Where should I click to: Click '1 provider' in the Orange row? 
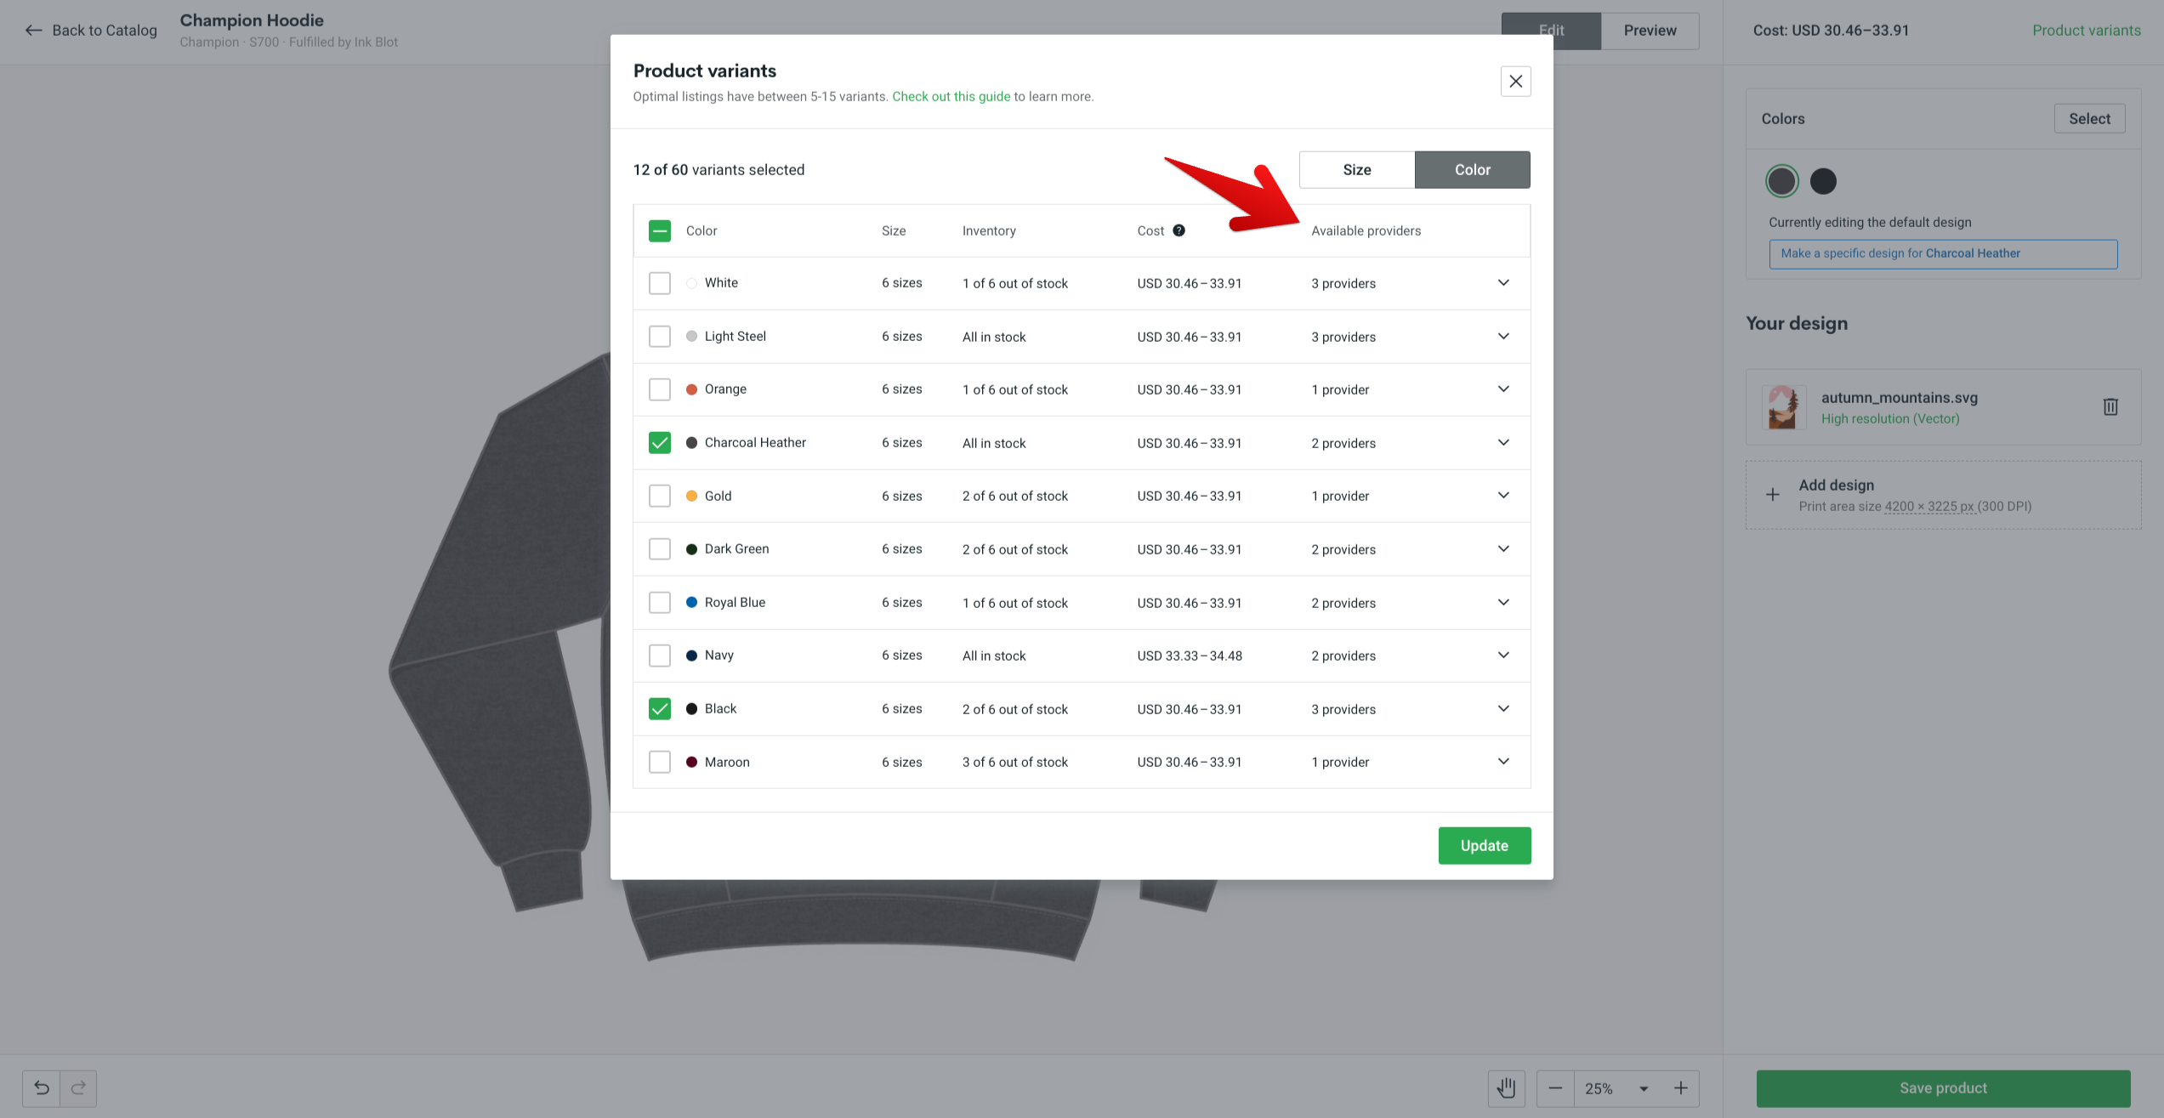click(x=1340, y=389)
